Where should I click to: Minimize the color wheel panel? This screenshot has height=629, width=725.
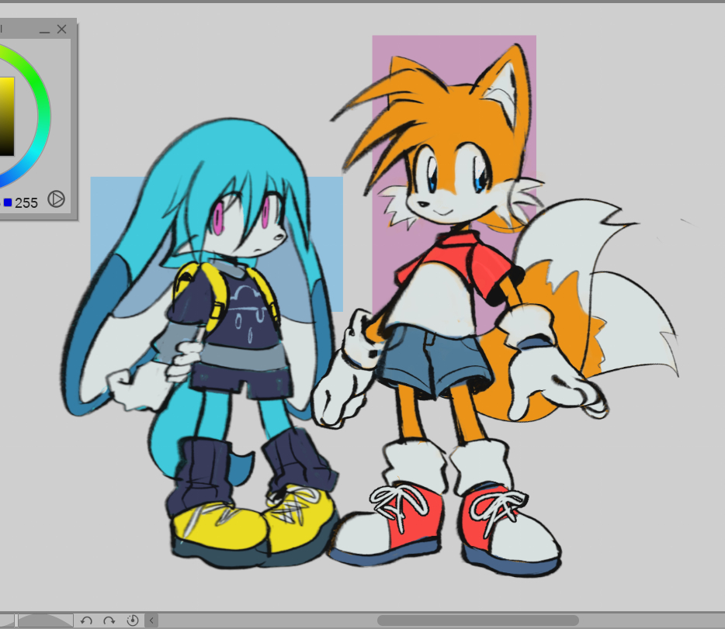(x=44, y=30)
